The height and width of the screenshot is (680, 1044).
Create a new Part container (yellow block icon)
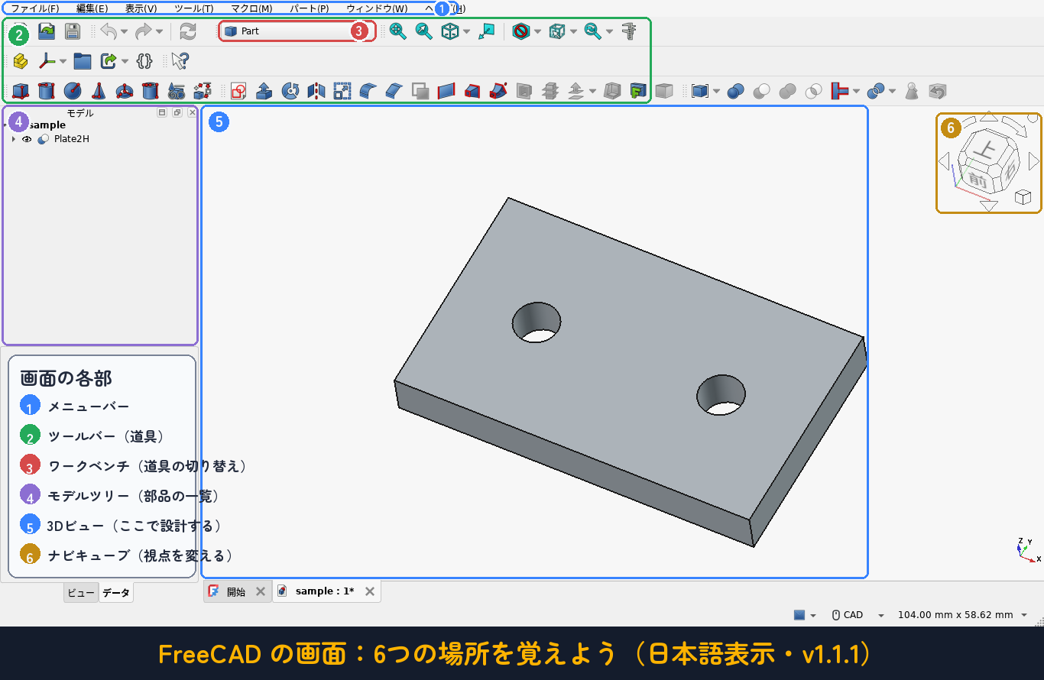pyautogui.click(x=21, y=60)
